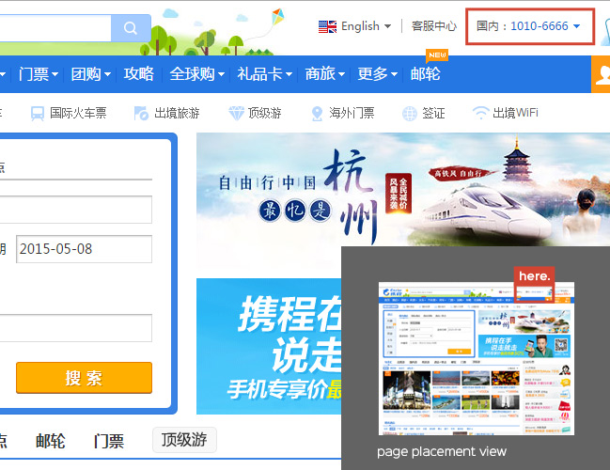Open the 国际火车票 link

78,113
